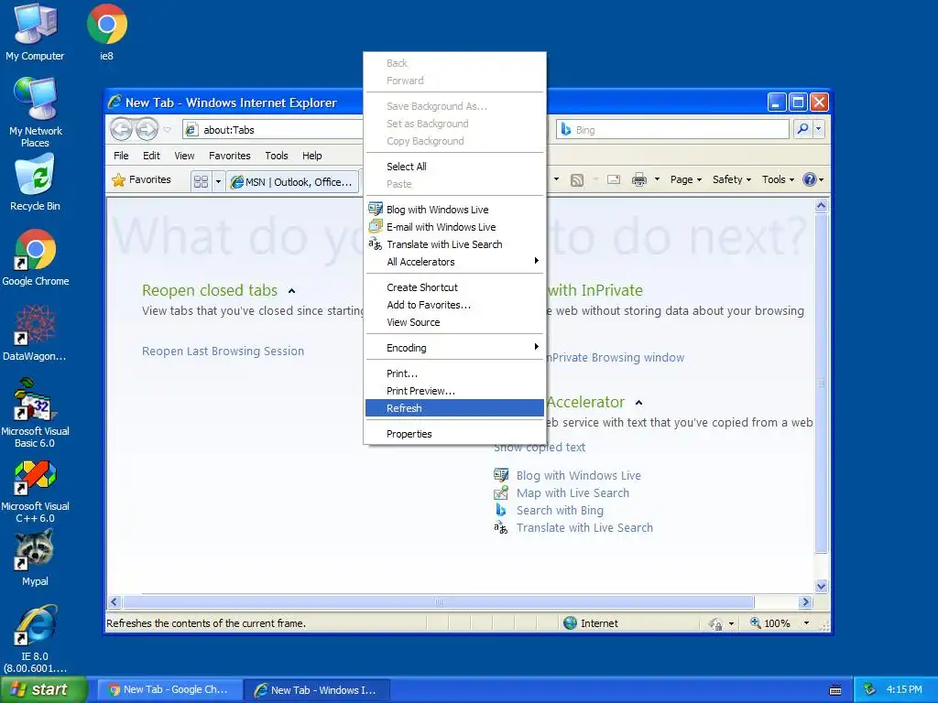Choose Translate with Live Search menu entry

pyautogui.click(x=454, y=244)
